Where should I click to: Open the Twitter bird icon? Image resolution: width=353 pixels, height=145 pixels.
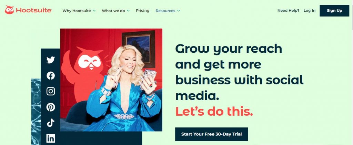point(51,60)
